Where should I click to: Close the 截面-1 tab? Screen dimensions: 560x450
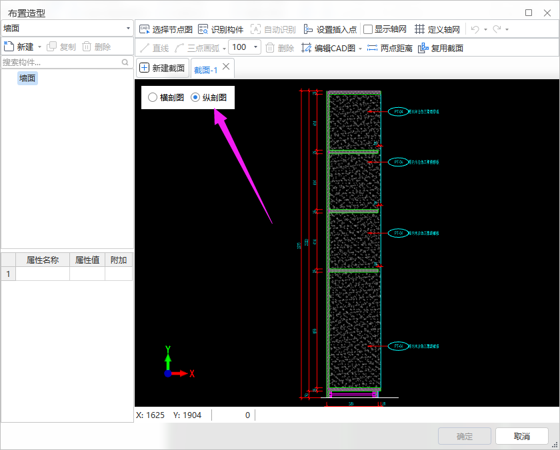click(x=226, y=67)
